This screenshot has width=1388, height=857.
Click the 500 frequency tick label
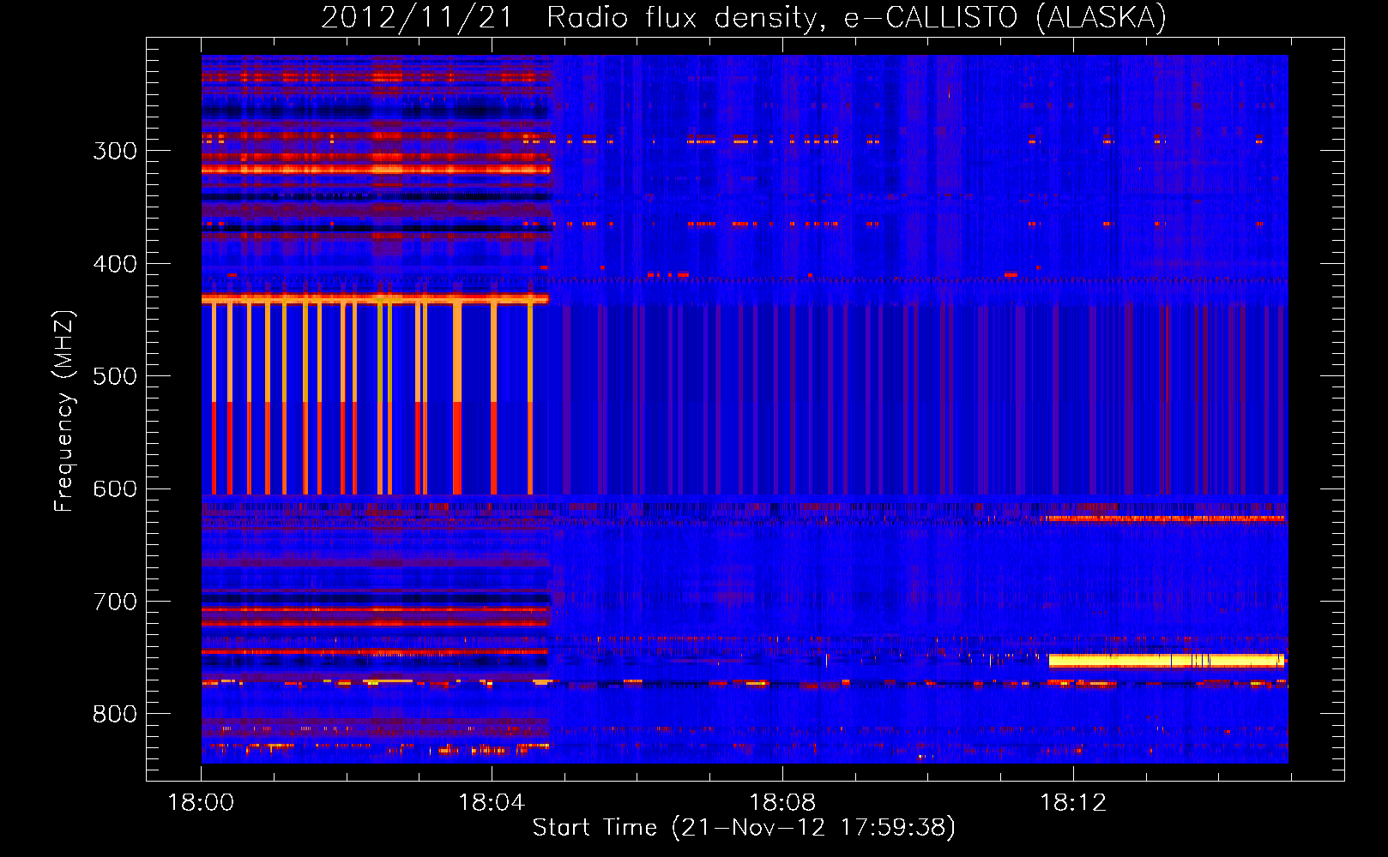coord(115,376)
